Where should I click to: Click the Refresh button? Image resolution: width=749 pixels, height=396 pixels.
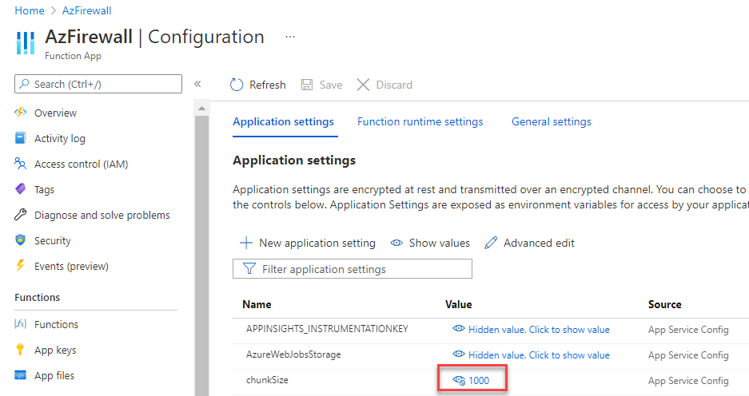[258, 85]
